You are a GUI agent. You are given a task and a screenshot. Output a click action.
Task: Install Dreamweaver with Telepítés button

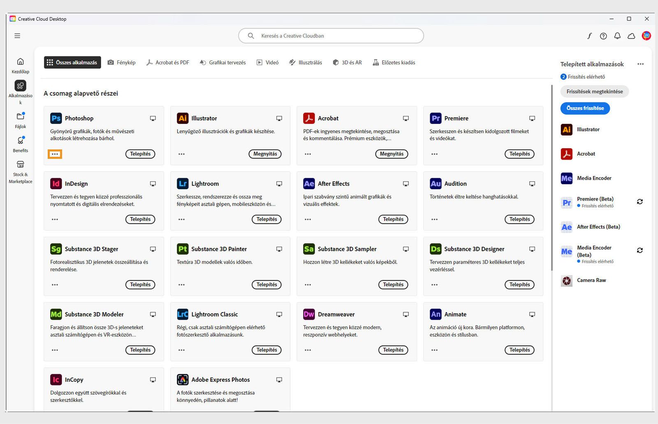[393, 350]
